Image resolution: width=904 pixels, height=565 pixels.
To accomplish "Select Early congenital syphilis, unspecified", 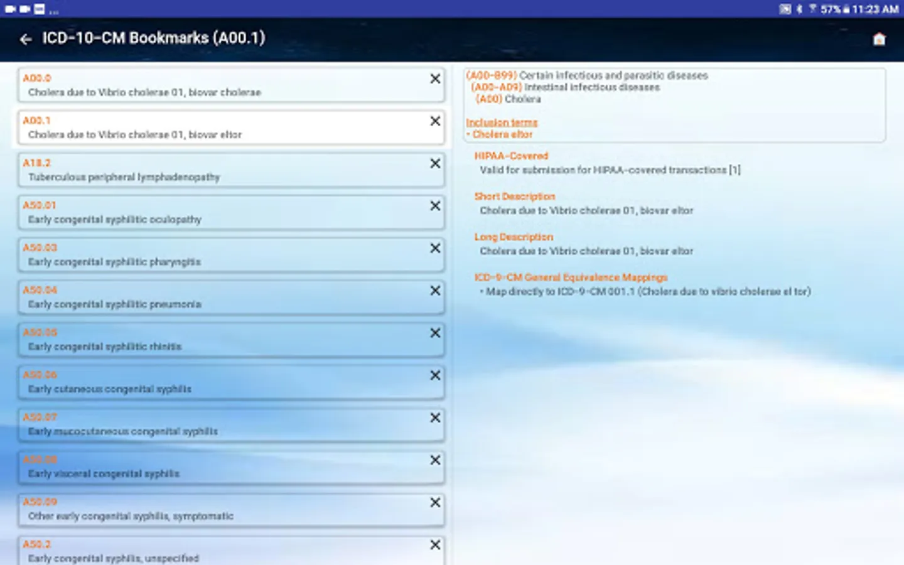I will pyautogui.click(x=231, y=551).
